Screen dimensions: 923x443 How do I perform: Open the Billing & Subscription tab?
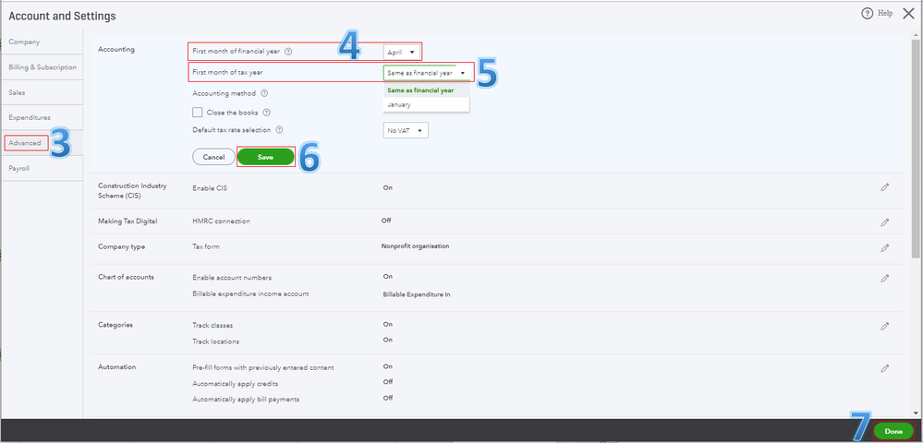pos(42,67)
